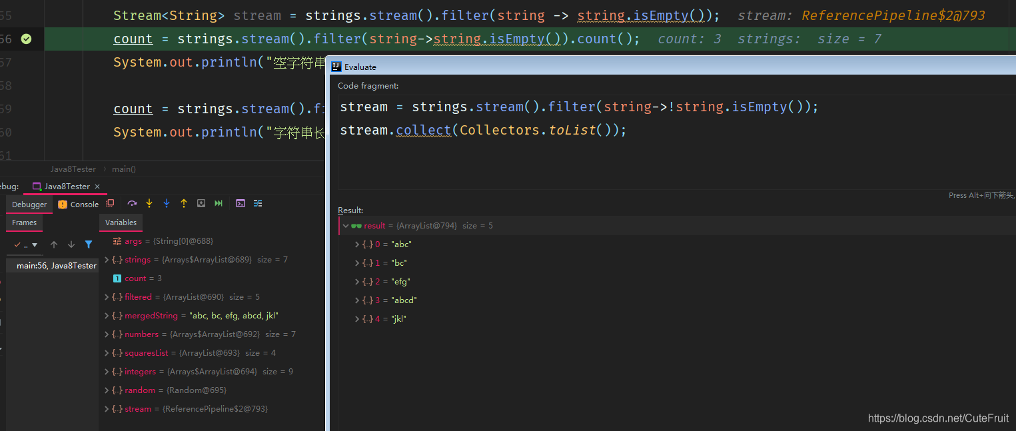Switch to the Debugger tab
The height and width of the screenshot is (431, 1016).
(29, 205)
